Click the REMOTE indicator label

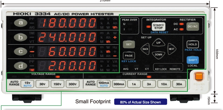pyautogui.click(x=175, y=69)
